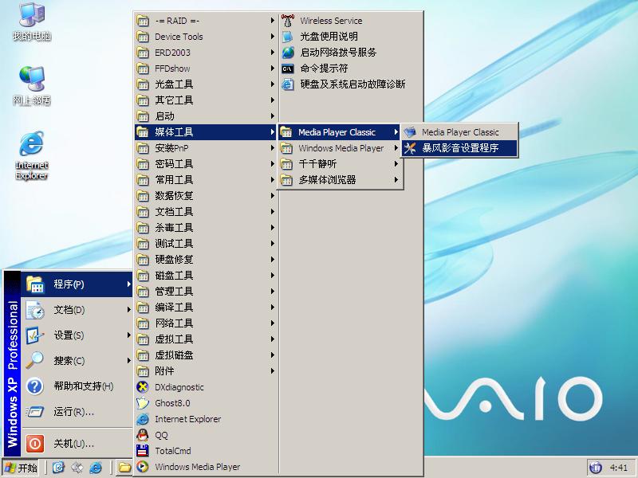Click the TotalCmd floppy disk icon
638x478 pixels.
click(143, 451)
